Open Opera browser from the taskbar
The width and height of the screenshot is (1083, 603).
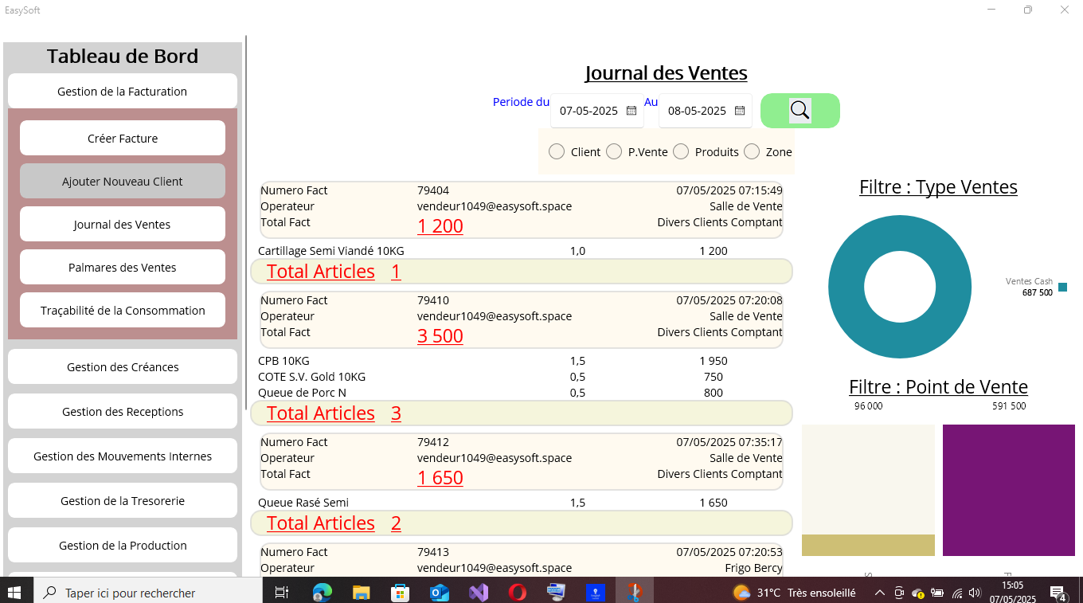[518, 592]
